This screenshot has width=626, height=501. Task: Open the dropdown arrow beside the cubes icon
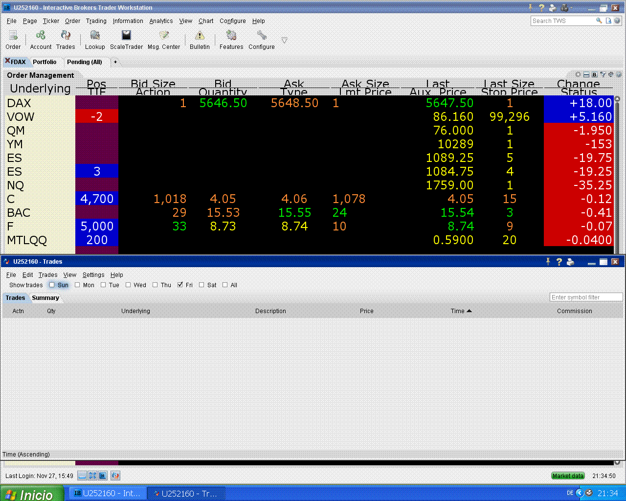571,8
